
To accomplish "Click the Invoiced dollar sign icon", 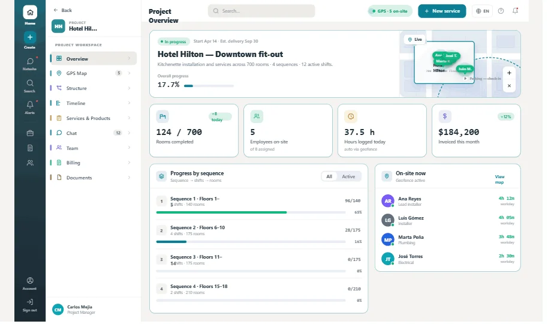I will 445,116.
